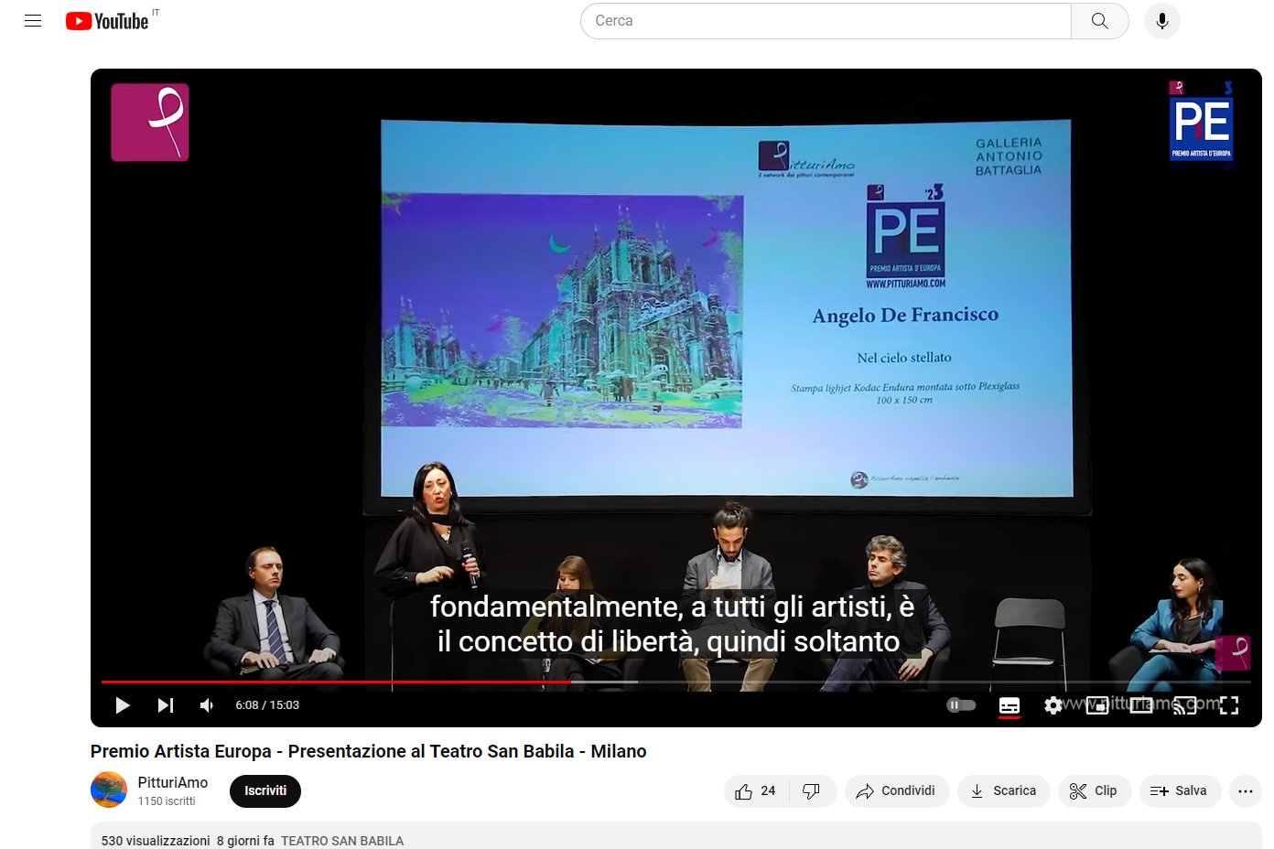This screenshot has height=849, width=1274.
Task: Mute the video volume
Action: point(207,705)
